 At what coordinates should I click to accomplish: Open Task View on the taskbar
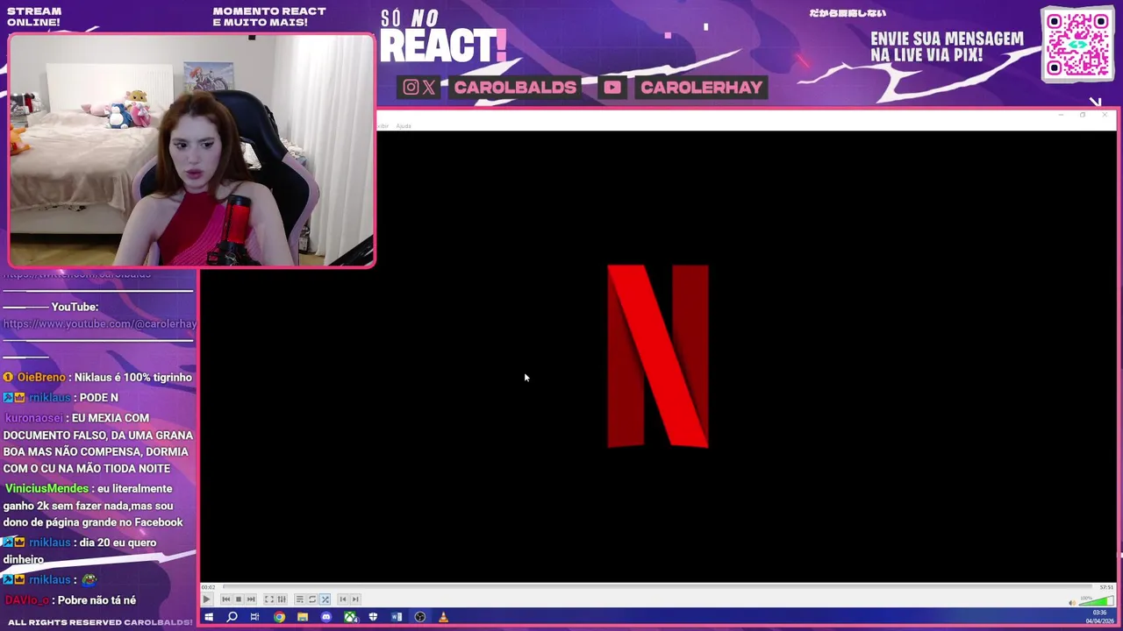[254, 617]
